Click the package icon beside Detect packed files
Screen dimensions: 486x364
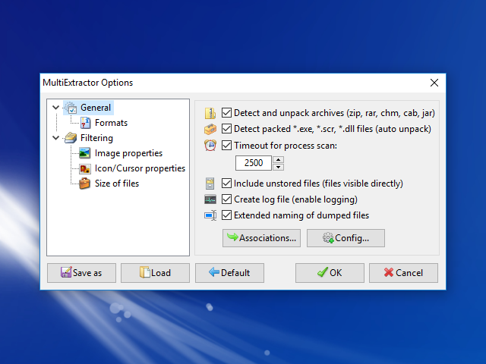click(x=210, y=129)
